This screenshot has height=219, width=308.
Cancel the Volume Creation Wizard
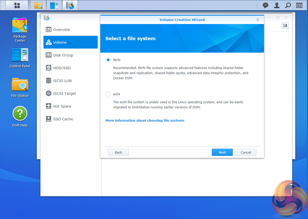pos(246,152)
